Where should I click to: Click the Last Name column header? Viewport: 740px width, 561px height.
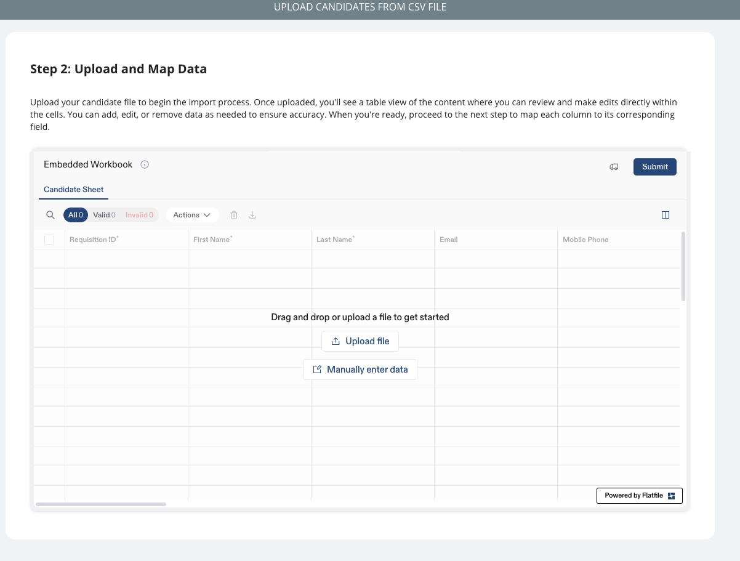coord(372,240)
